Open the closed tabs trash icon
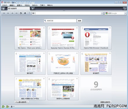128x109 pixels. click(125, 9)
